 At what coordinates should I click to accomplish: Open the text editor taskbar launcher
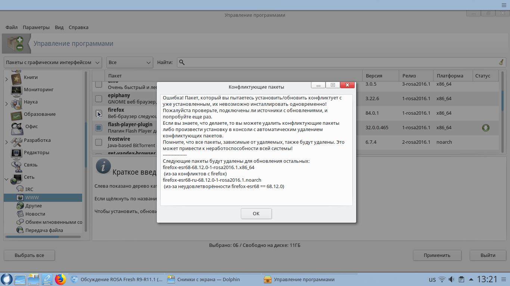(x=47, y=279)
